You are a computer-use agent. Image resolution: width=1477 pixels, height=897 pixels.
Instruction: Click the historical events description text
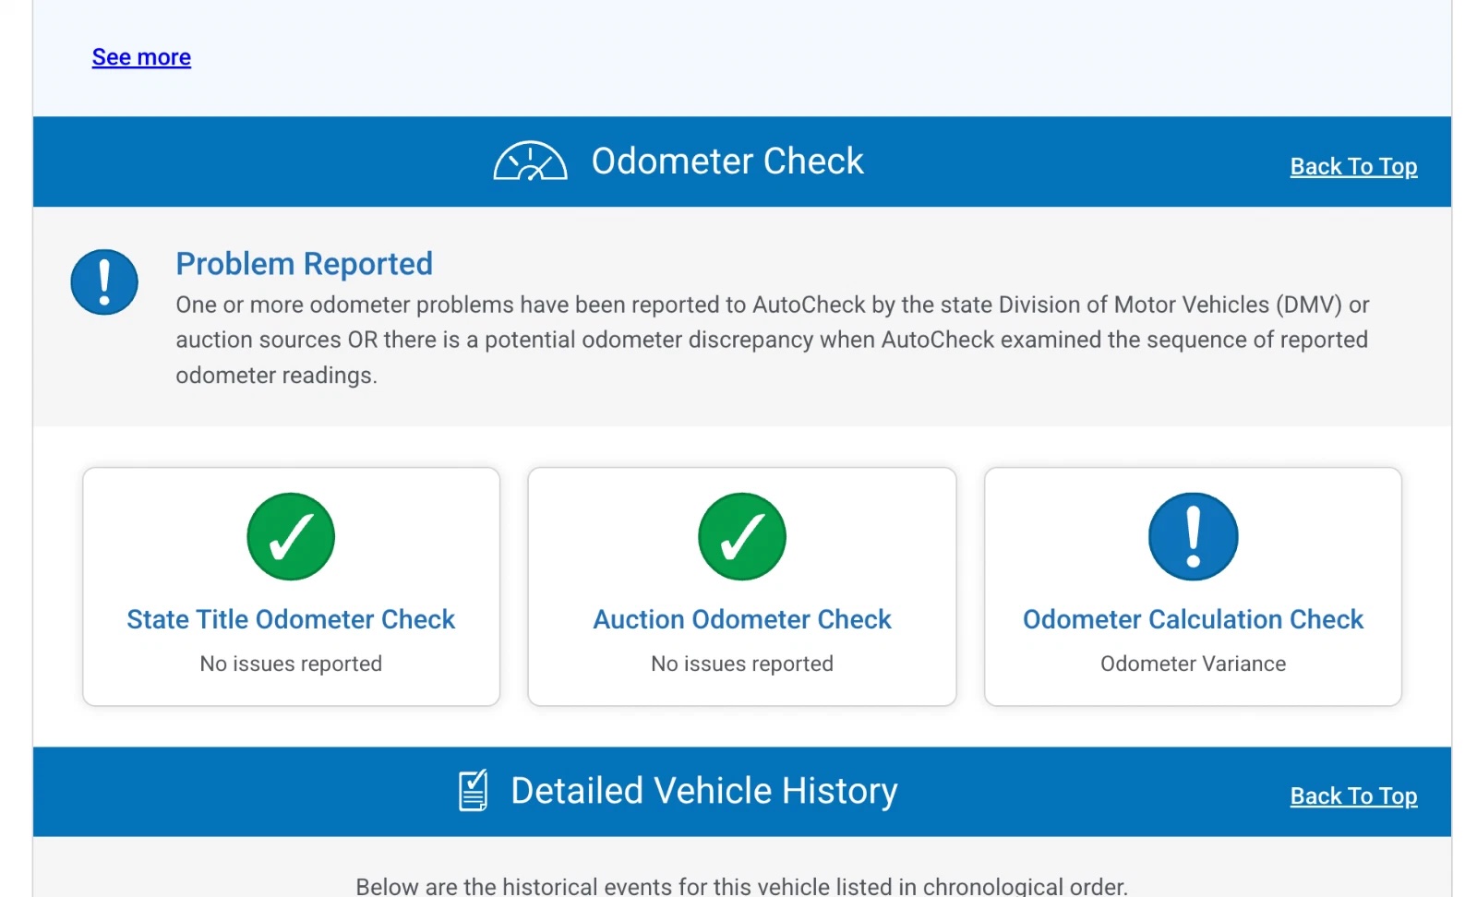point(741,886)
